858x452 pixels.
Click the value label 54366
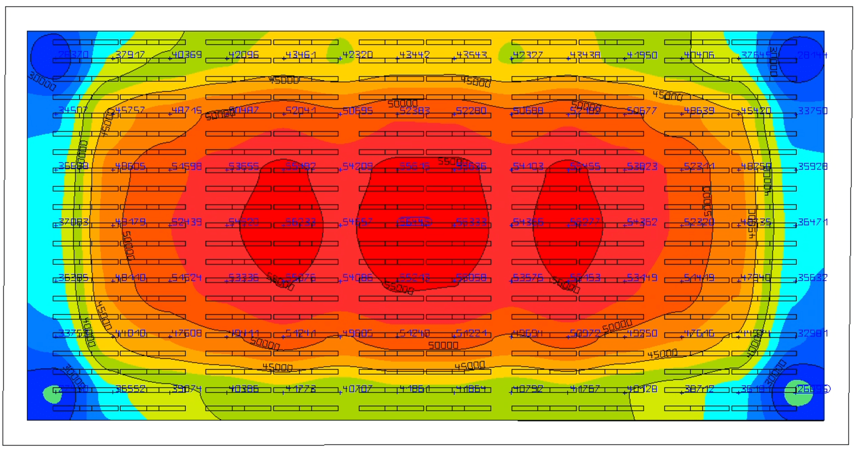[528, 222]
